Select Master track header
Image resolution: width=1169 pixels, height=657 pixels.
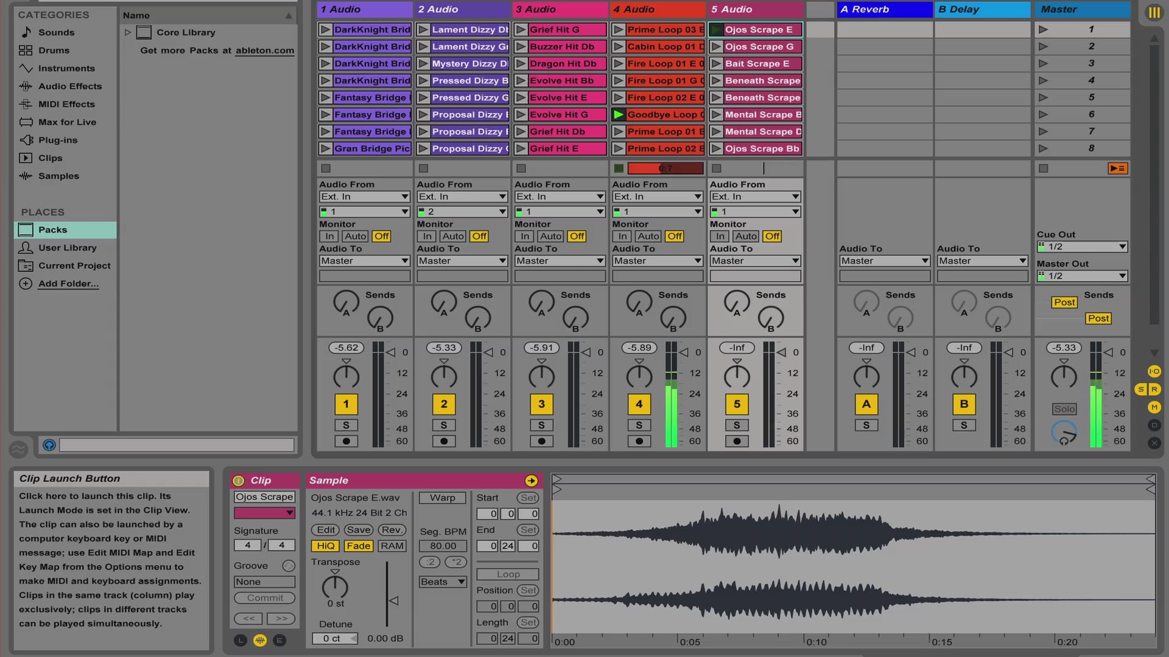[x=1082, y=9]
